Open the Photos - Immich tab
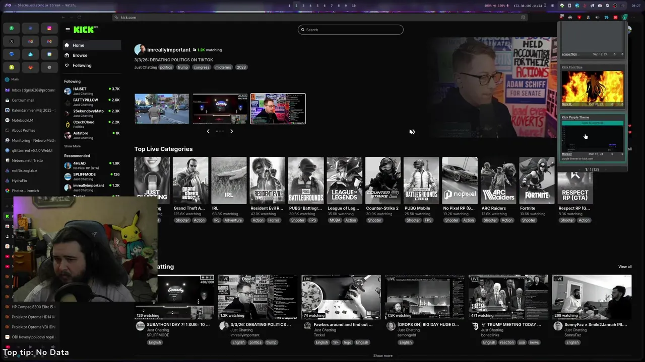Image resolution: width=645 pixels, height=362 pixels. (29, 191)
